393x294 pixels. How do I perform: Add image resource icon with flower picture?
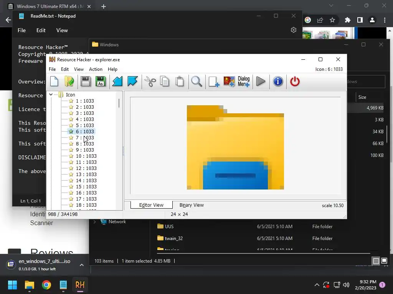(x=229, y=82)
